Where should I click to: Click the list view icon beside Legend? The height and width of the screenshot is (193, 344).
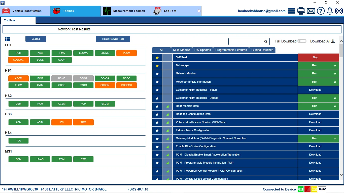tap(8, 39)
